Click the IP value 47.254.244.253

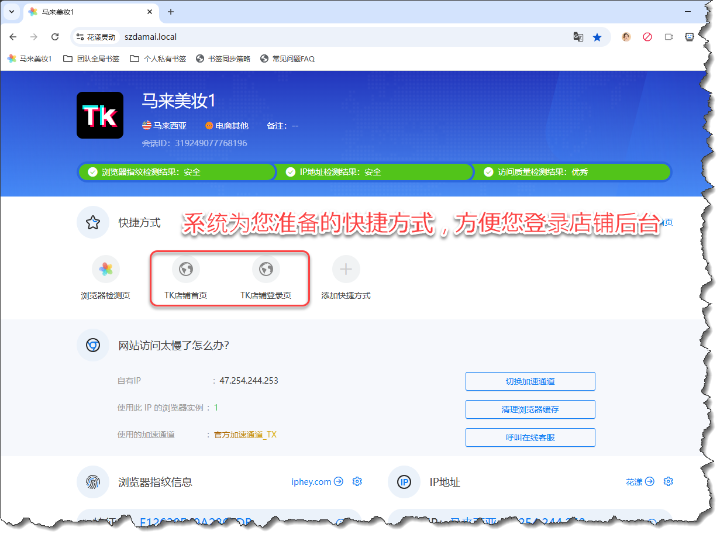(x=249, y=381)
